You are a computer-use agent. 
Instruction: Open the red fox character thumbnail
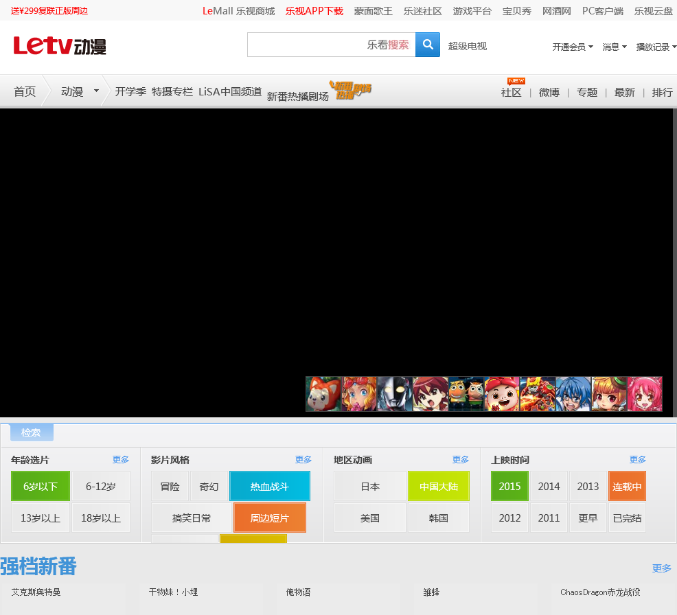[x=323, y=393]
